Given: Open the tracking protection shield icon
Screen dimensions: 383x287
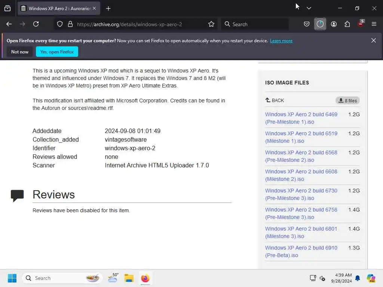Looking at the screenshot, I should click(60, 24).
